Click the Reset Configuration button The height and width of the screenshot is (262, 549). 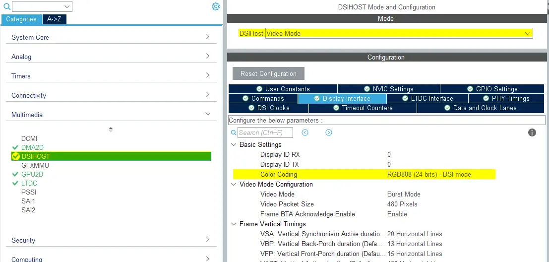(268, 73)
